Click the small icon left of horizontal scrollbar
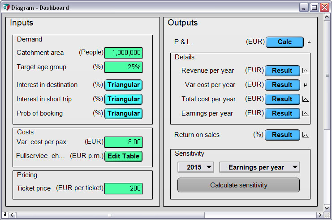332x220 pixels. point(5,215)
